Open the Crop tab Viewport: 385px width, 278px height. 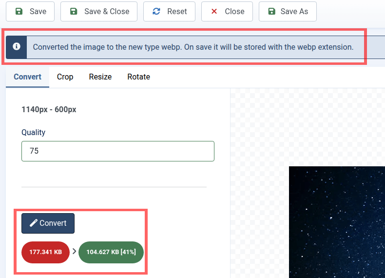click(65, 77)
